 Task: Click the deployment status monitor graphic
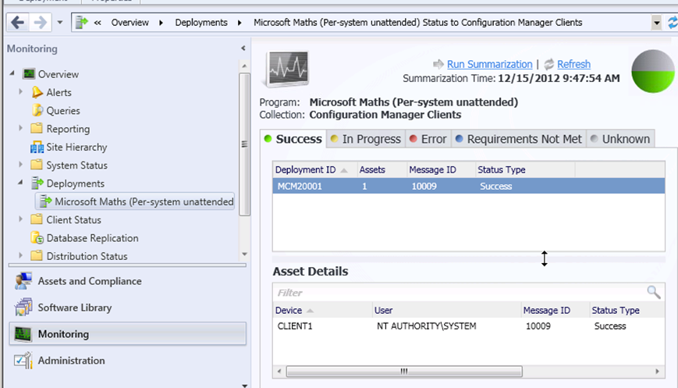click(x=286, y=69)
